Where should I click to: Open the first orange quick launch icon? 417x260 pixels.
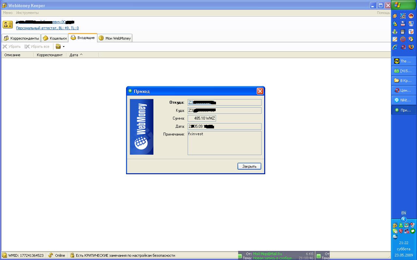coord(395,16)
